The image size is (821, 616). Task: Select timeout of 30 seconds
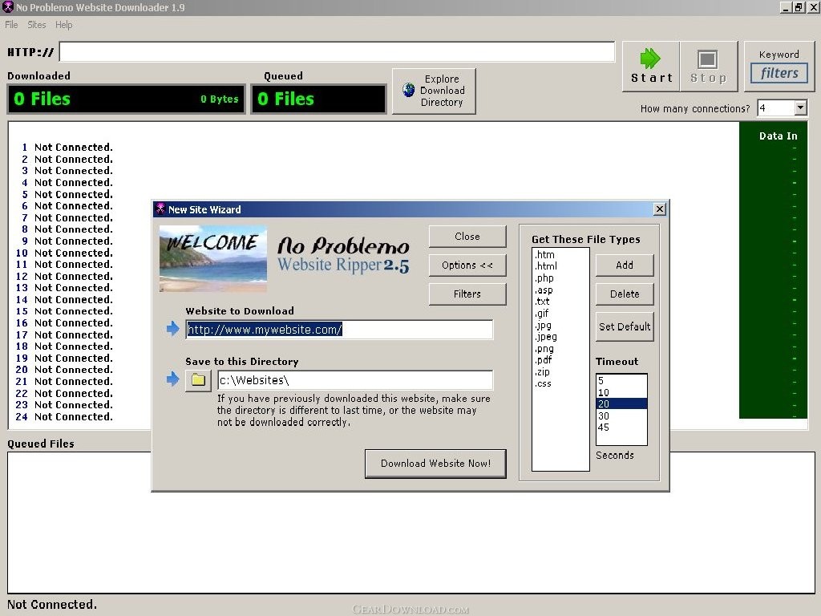click(x=621, y=416)
